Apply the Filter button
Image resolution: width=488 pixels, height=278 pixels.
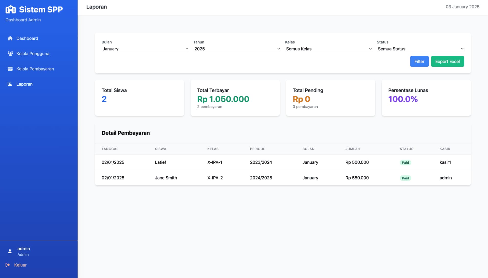coord(419,61)
